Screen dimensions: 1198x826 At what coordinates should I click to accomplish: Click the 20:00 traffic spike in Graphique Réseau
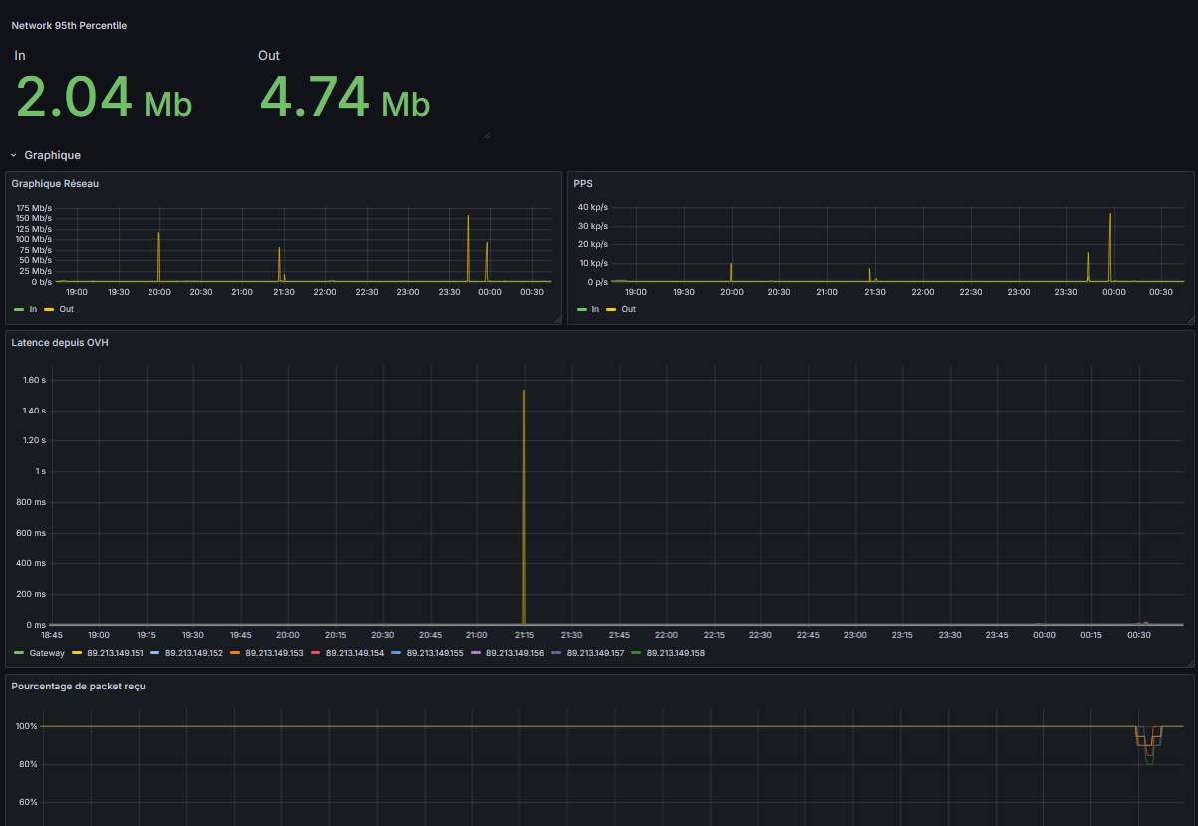coord(158,257)
